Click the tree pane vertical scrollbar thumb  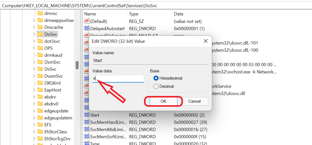pyautogui.click(x=77, y=65)
